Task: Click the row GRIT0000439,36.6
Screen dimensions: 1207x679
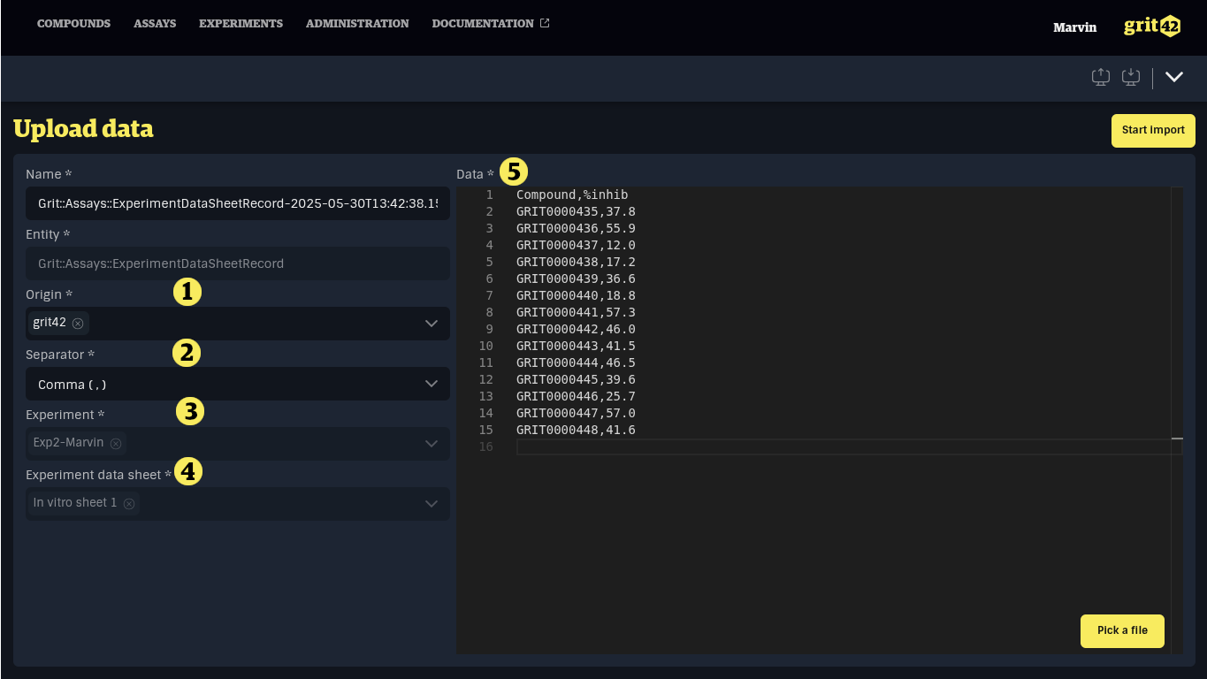Action: (x=576, y=278)
